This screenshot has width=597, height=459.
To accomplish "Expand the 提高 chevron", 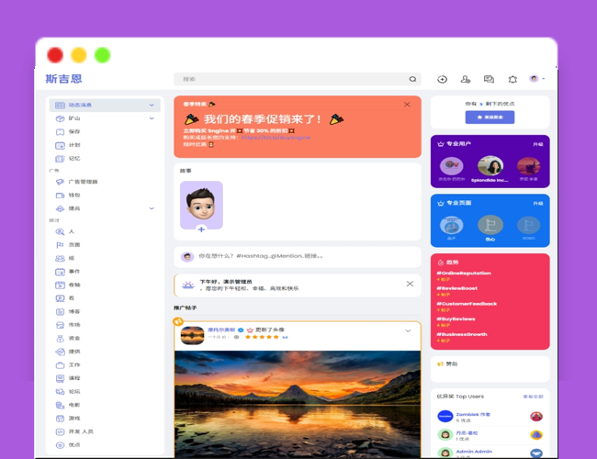I will (x=152, y=208).
